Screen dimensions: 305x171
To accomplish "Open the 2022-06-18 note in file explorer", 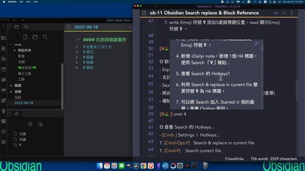I will click(24, 103).
